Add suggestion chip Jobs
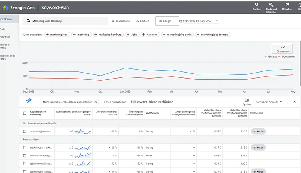This screenshot has height=173, width=301. pos(132,35)
